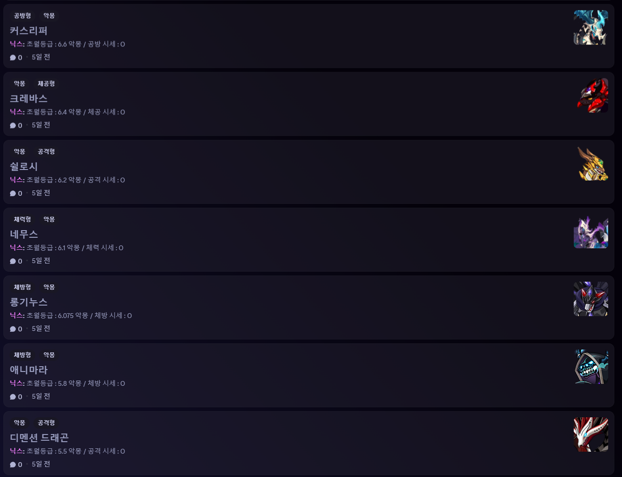Click the comment bubble icon under 쉴로시

pyautogui.click(x=13, y=193)
